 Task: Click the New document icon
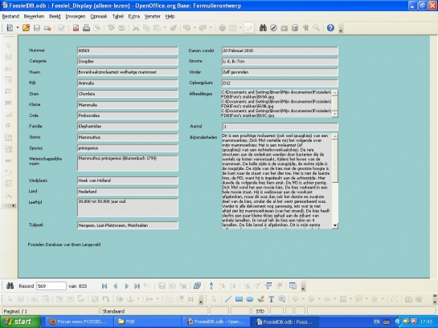pyautogui.click(x=10, y=27)
